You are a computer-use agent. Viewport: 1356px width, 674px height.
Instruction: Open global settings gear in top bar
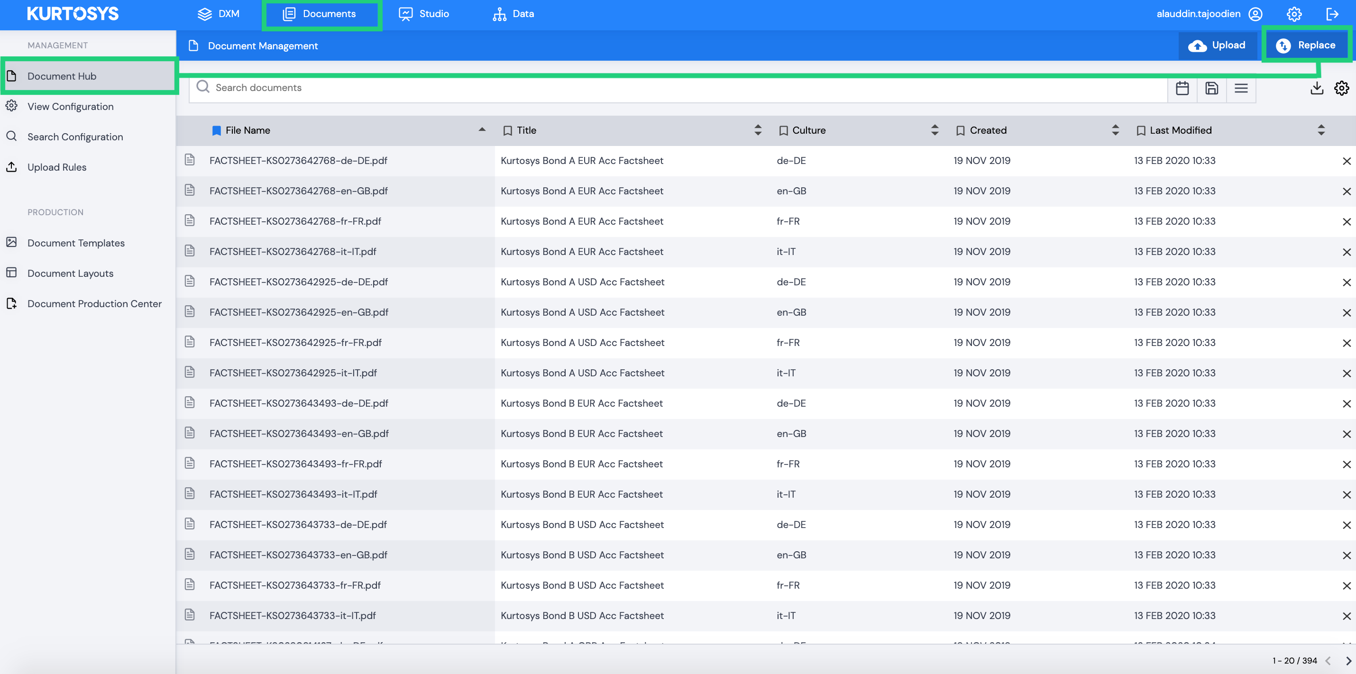(x=1294, y=14)
